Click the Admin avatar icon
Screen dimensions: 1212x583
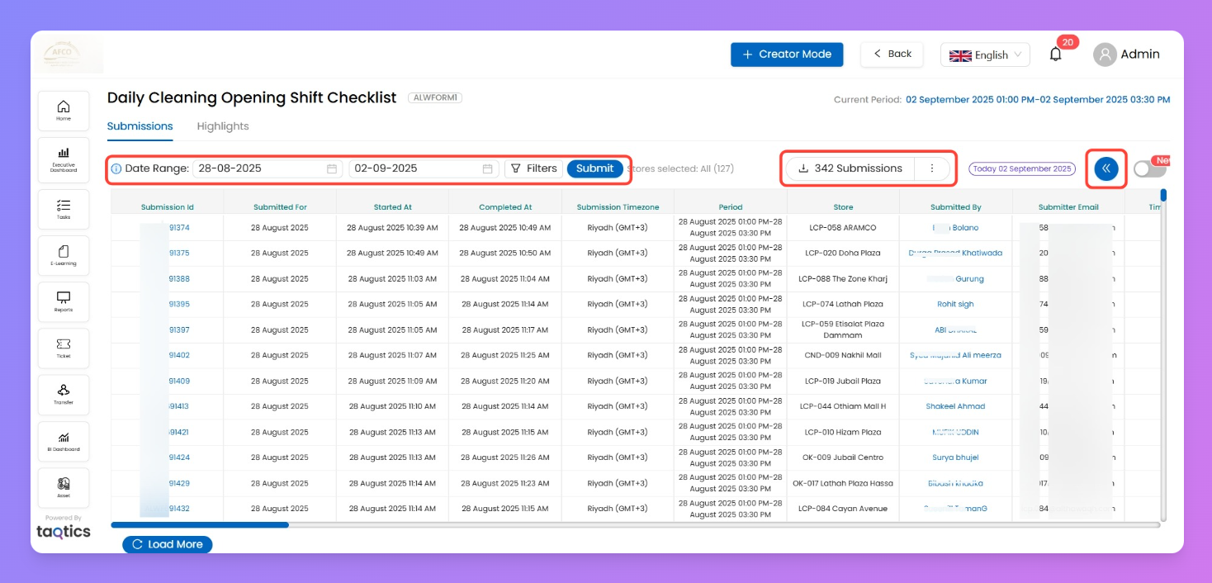tap(1105, 55)
